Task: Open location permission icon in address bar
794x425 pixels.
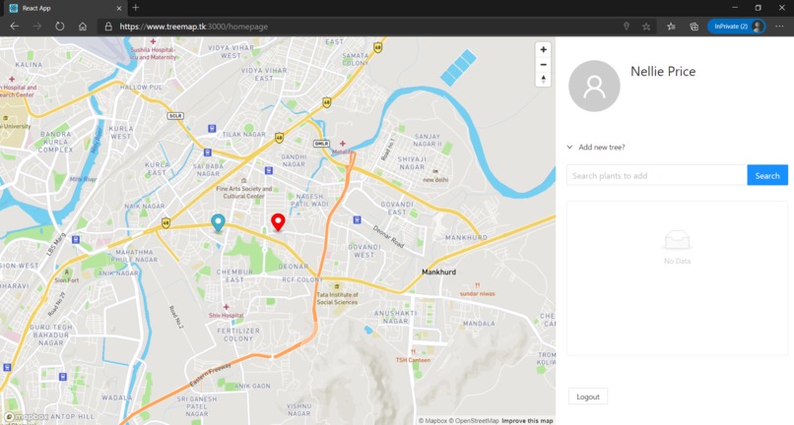Action: tap(627, 27)
